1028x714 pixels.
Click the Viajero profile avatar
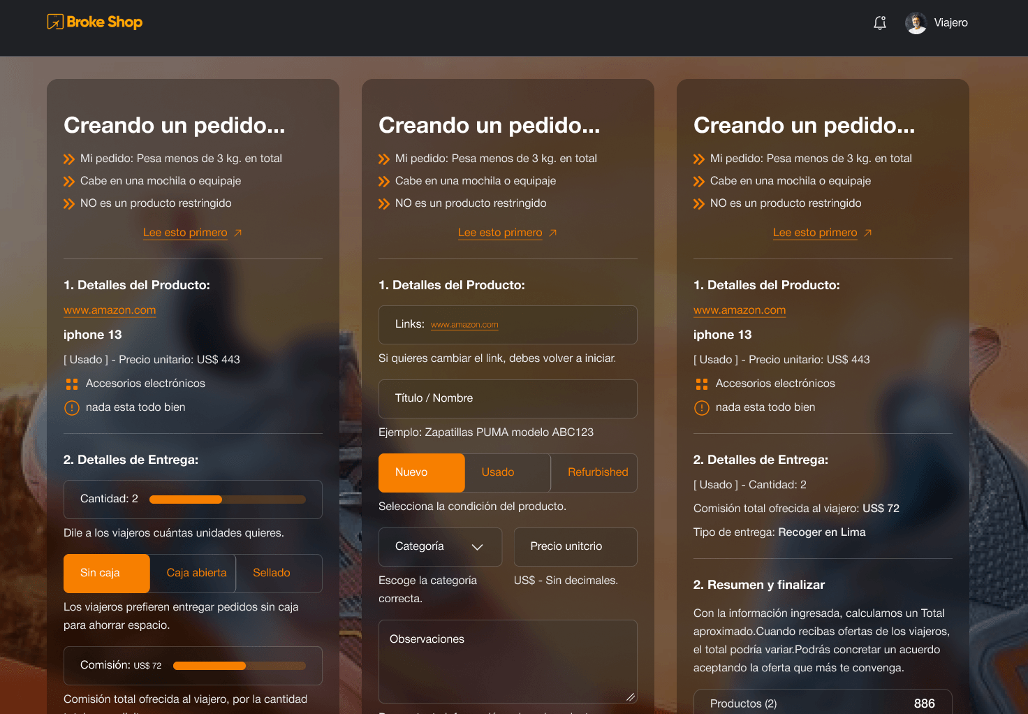914,22
